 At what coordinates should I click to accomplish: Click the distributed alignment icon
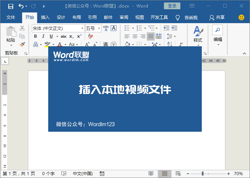[x=159, y=36]
